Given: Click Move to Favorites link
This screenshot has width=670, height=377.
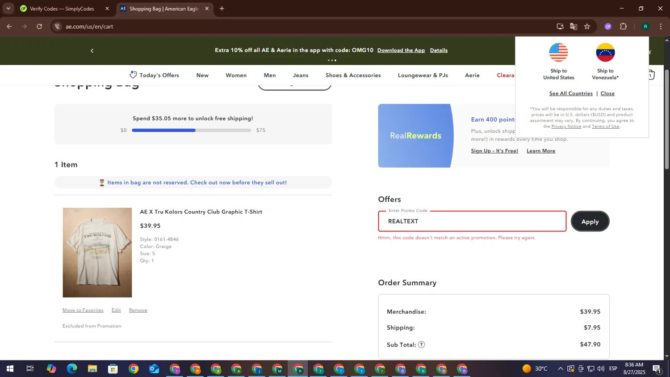Looking at the screenshot, I should tap(83, 310).
